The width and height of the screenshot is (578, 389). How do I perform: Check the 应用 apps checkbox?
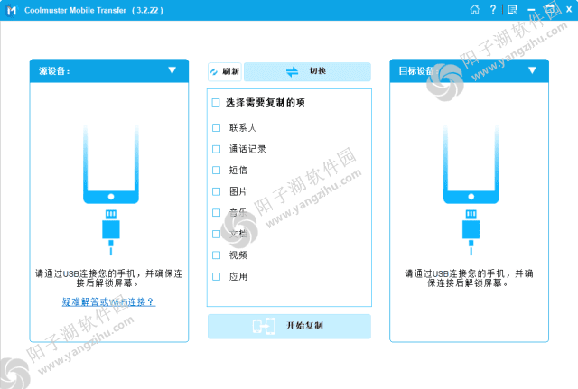click(x=217, y=277)
